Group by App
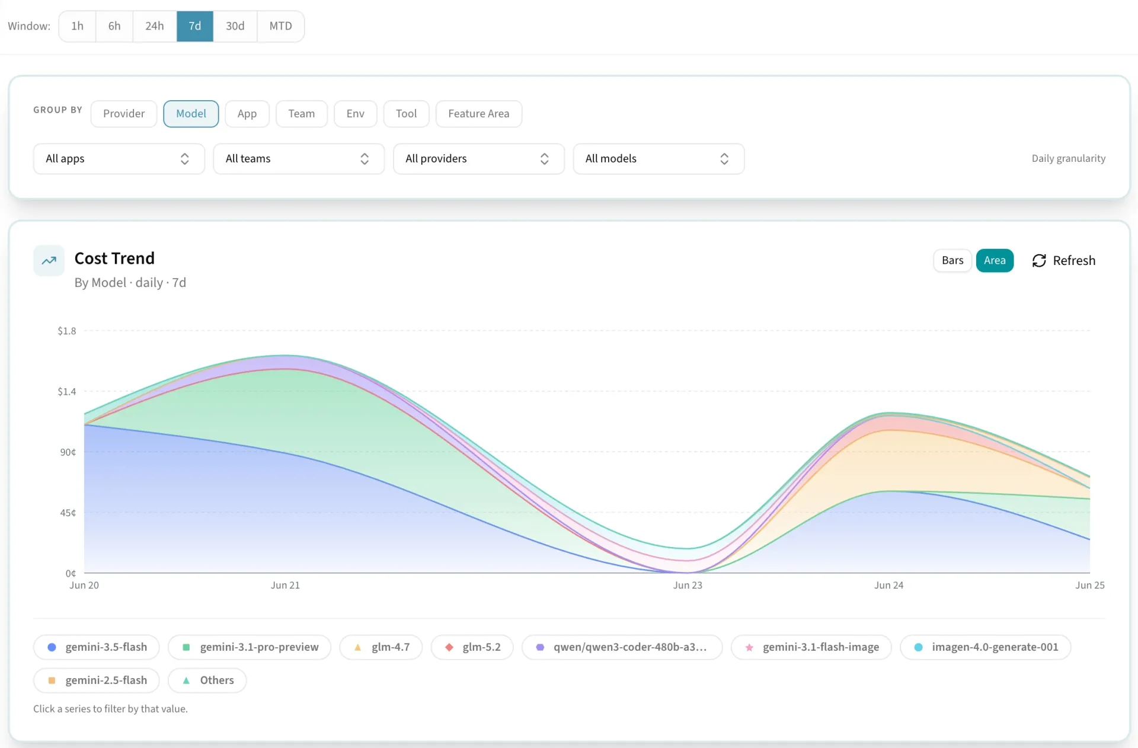 (x=247, y=114)
